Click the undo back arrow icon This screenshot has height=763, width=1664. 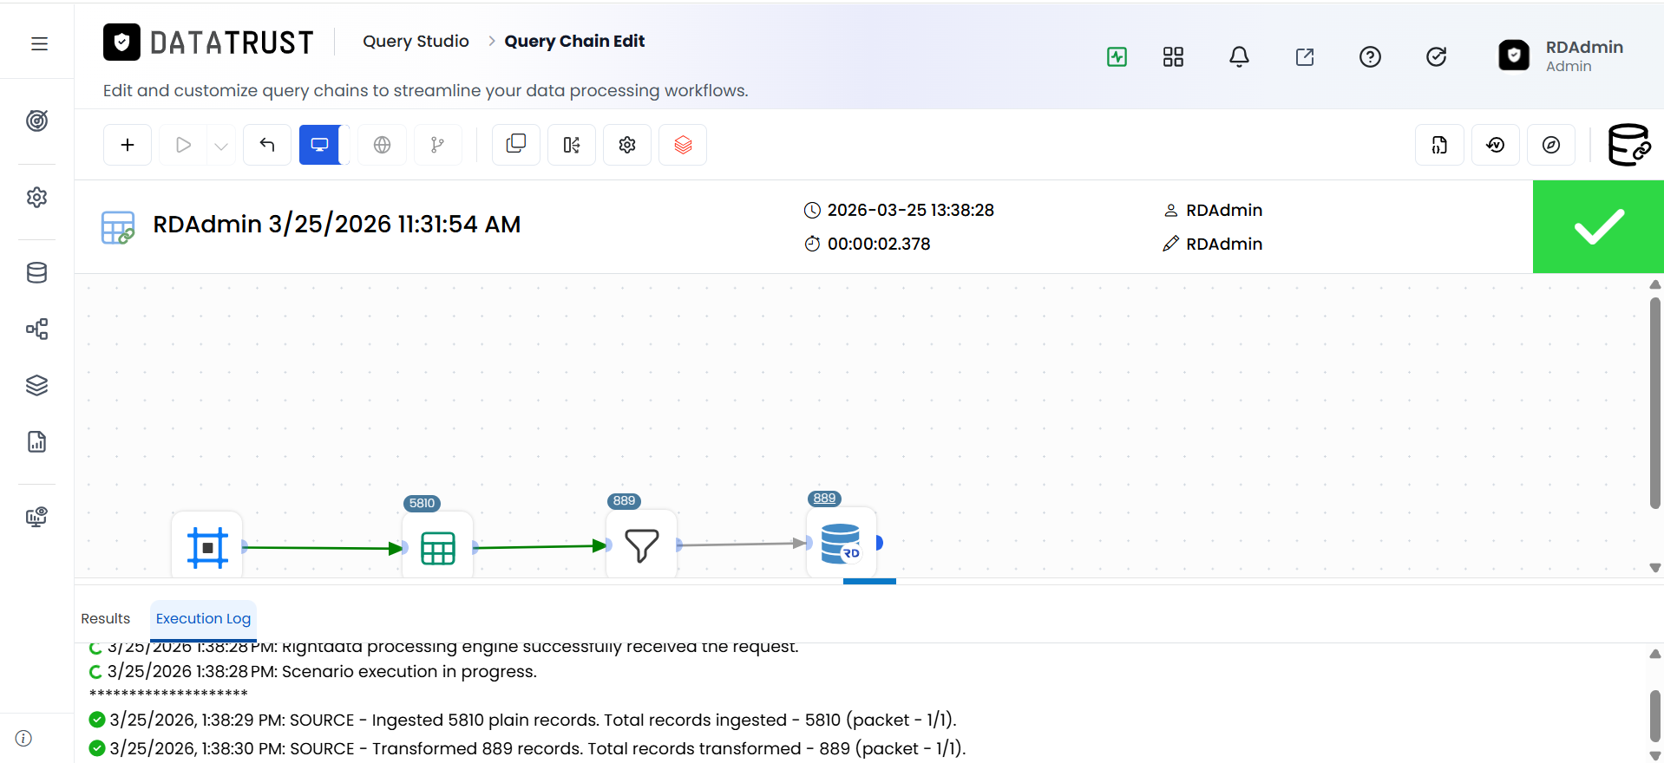pyautogui.click(x=267, y=145)
